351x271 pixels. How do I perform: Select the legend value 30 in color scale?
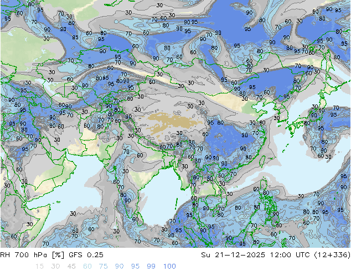click(55, 267)
